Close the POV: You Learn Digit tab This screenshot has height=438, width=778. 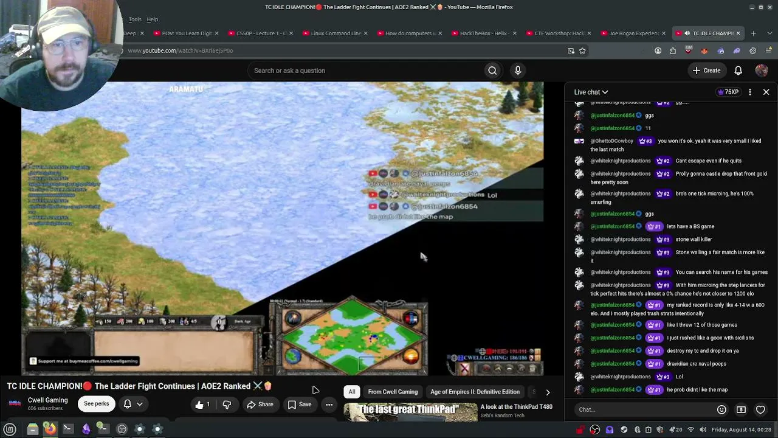(x=216, y=33)
